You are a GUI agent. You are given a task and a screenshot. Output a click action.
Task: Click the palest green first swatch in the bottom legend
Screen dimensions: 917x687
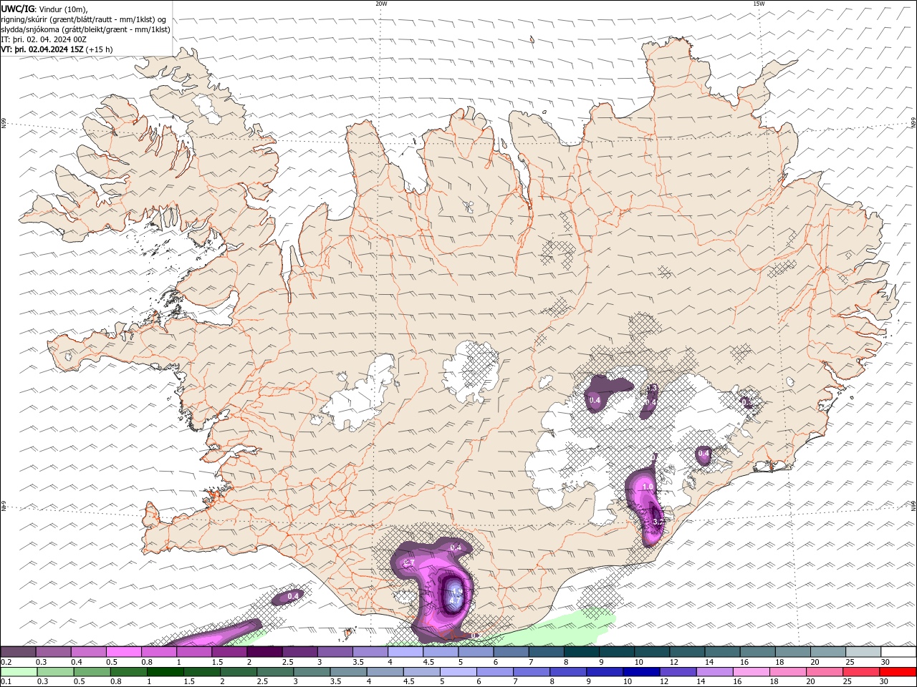pos(20,672)
